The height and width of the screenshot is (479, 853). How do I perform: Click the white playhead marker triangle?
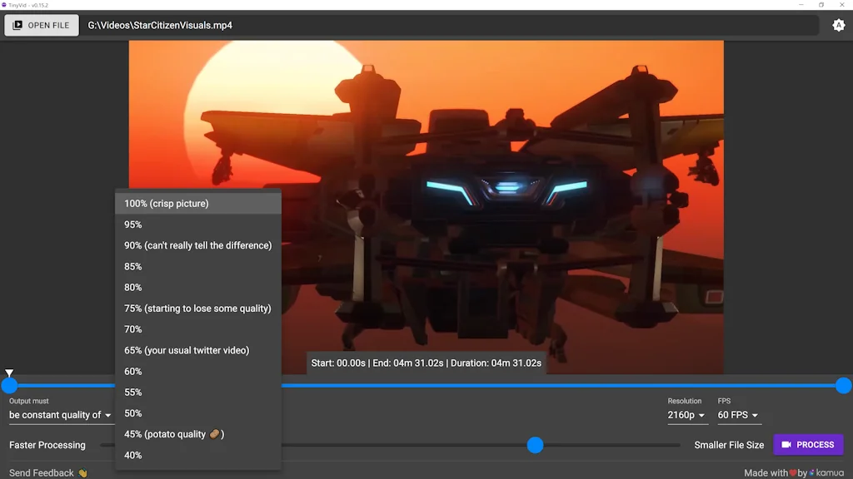9,373
